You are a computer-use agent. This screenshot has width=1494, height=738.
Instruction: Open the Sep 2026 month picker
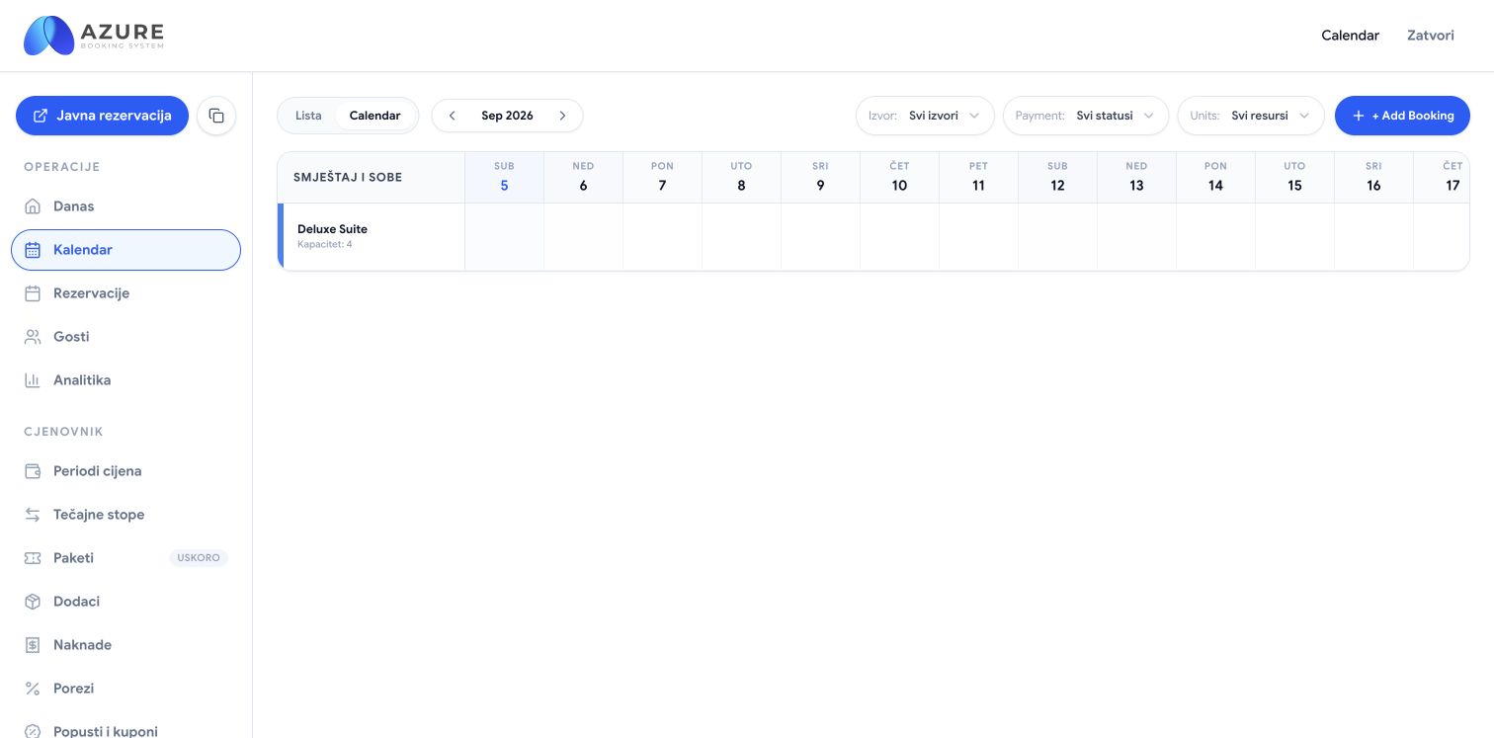[x=507, y=116]
